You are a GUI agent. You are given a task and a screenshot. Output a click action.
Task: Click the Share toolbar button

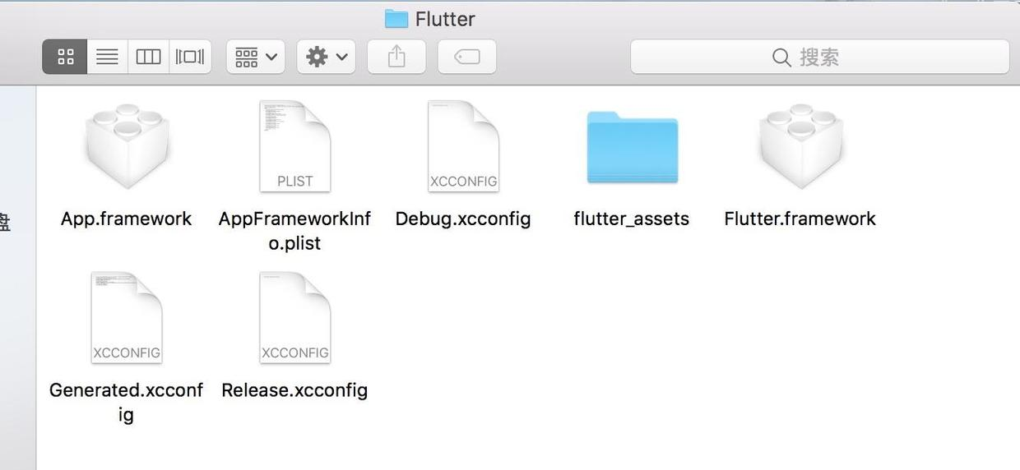(396, 57)
